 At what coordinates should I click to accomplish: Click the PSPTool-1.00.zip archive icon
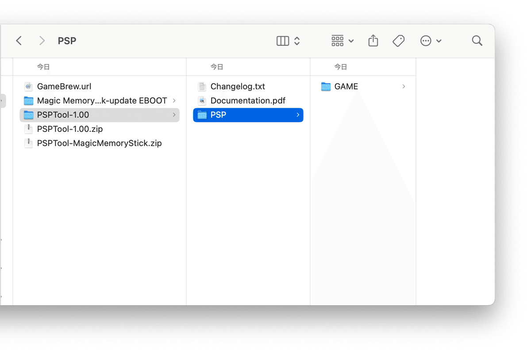(x=29, y=129)
